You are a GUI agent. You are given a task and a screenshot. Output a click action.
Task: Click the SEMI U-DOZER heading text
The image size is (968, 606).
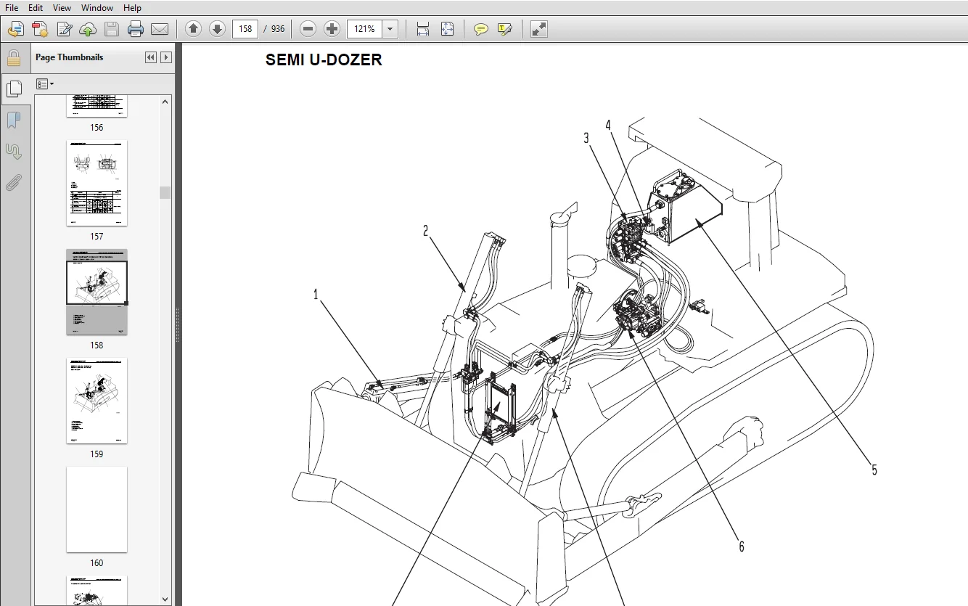click(324, 60)
